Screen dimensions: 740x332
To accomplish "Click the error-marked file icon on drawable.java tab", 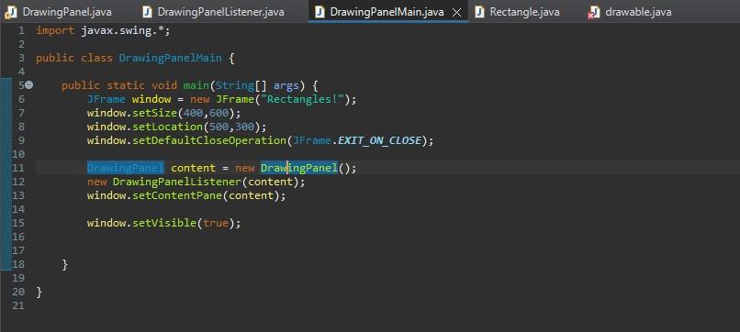I will pyautogui.click(x=594, y=12).
